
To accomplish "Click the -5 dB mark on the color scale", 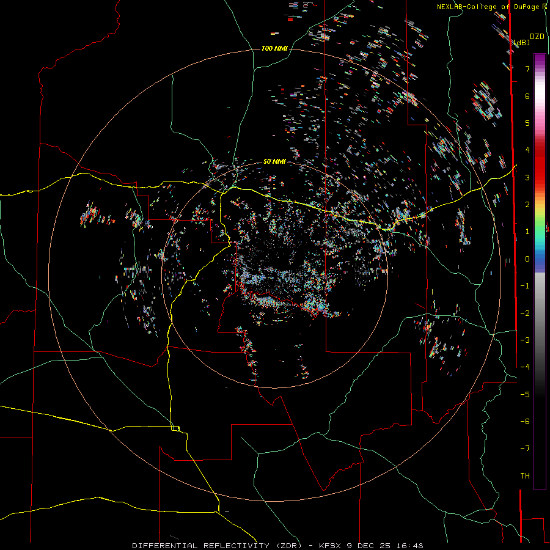I will [525, 395].
